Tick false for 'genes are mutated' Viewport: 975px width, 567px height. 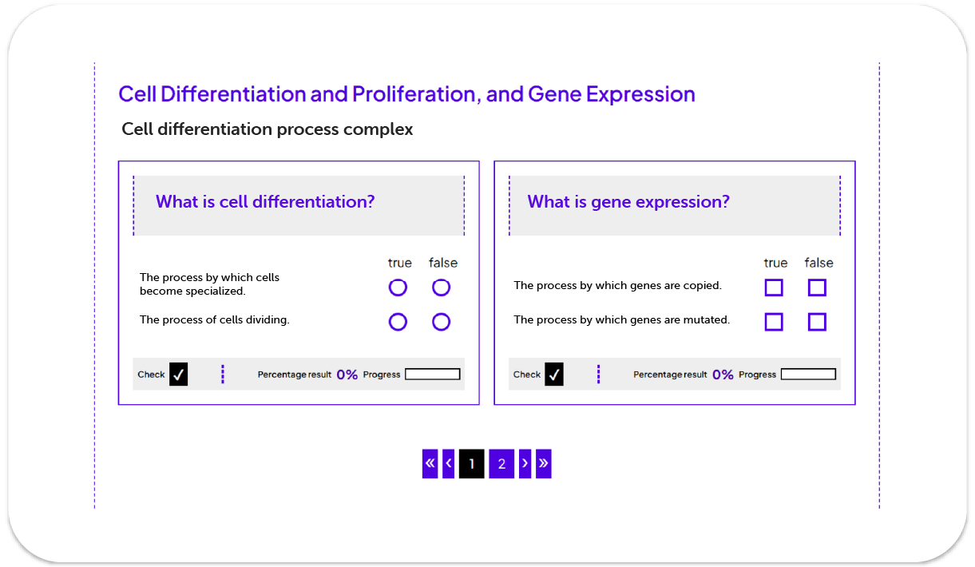point(817,322)
